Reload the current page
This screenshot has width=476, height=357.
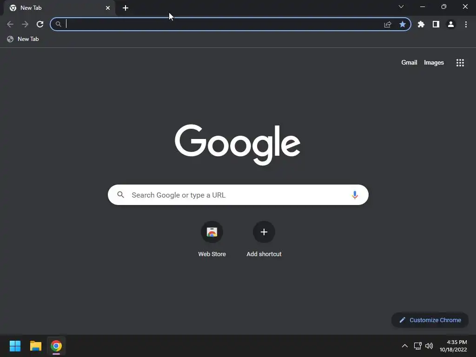(x=40, y=24)
